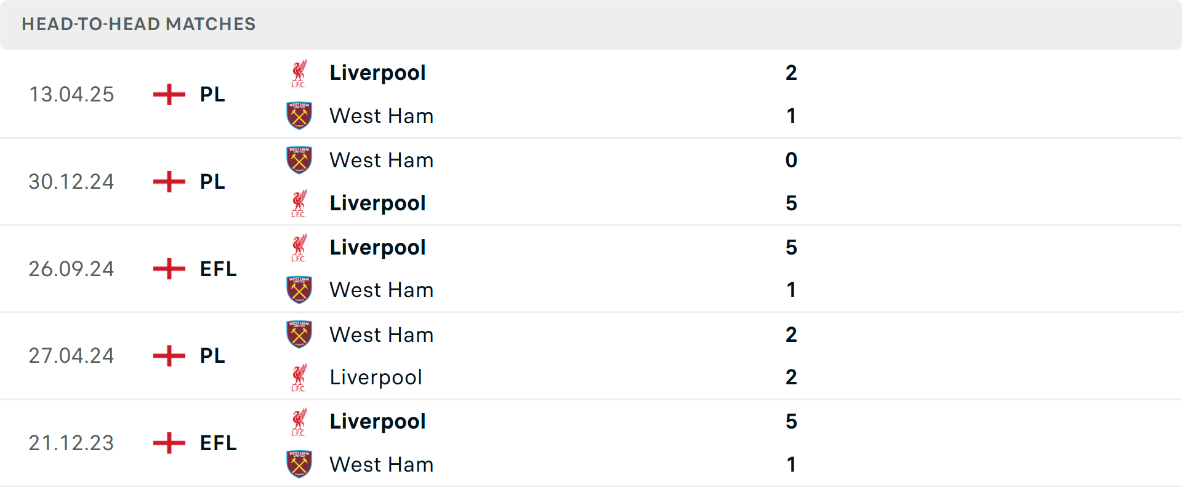This screenshot has height=487, width=1182.
Task: Open the EFL competition label for 21.12.23
Action: coord(218,443)
